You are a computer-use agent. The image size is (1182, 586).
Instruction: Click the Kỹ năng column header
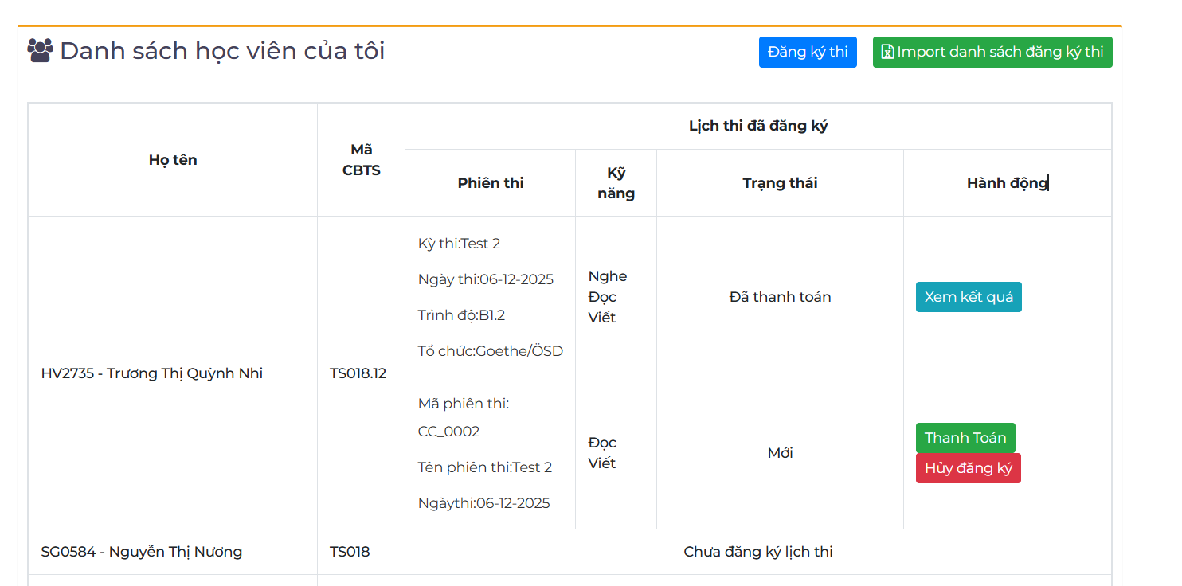coord(616,183)
